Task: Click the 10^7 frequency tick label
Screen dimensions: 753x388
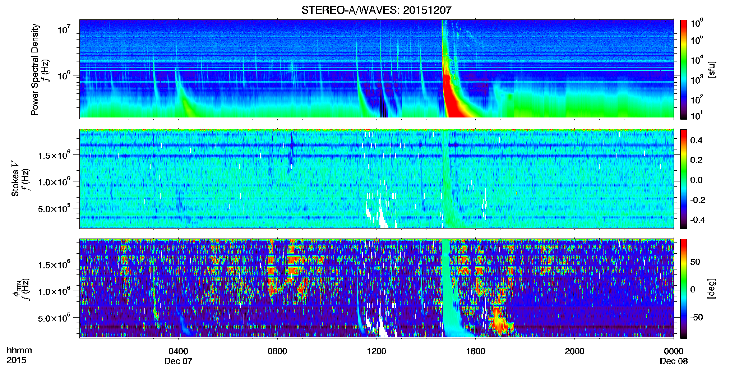Action: pyautogui.click(x=64, y=29)
